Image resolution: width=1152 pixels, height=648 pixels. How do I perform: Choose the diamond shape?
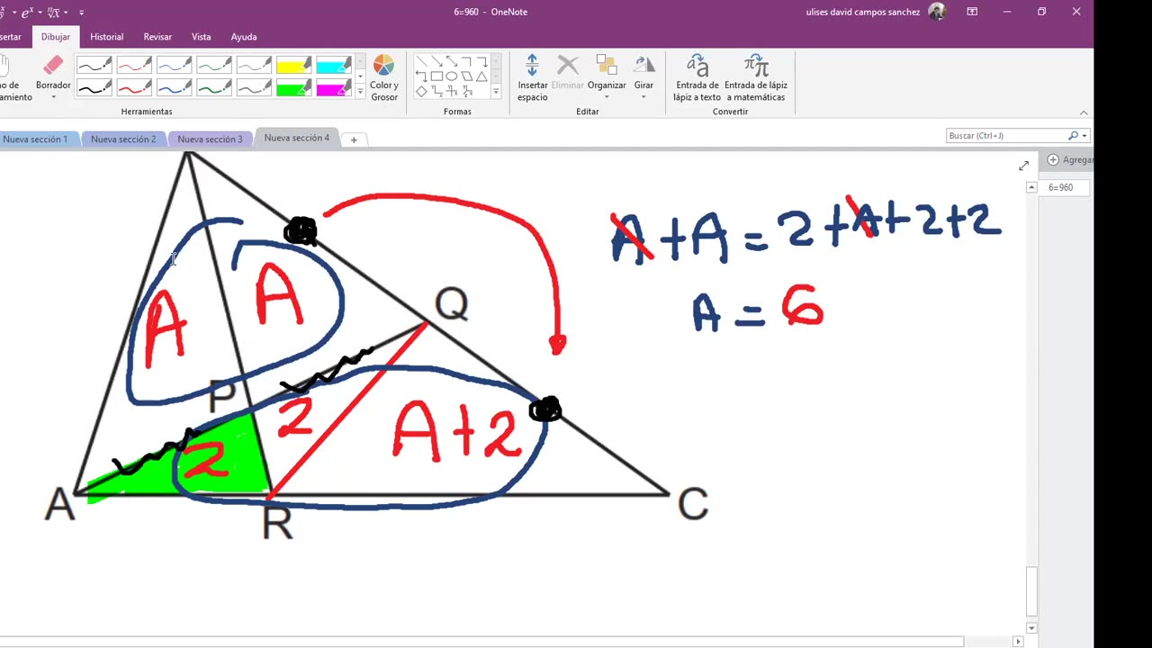pos(421,91)
